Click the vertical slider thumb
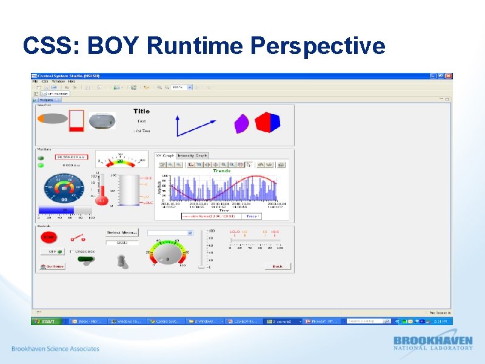Viewport: 485px width, 364px height. point(201,267)
